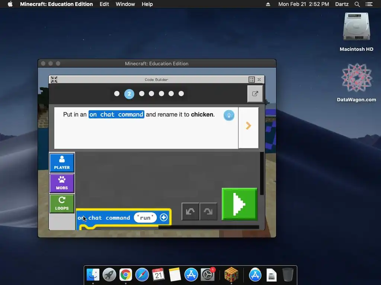The width and height of the screenshot is (381, 285).
Task: Open the MOBS block category
Action: [x=62, y=183]
